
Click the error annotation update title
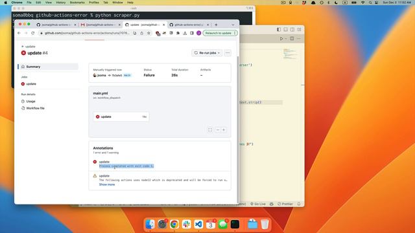(104, 162)
